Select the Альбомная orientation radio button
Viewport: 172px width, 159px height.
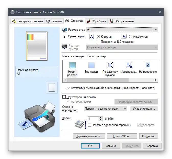tap(131, 36)
